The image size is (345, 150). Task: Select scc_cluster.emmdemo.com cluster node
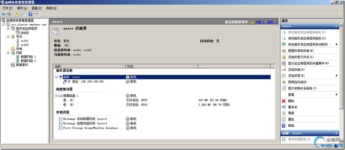(x=28, y=25)
